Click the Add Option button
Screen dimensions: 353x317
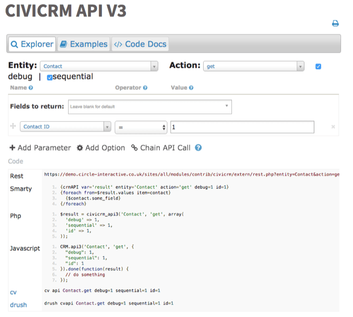coord(101,148)
